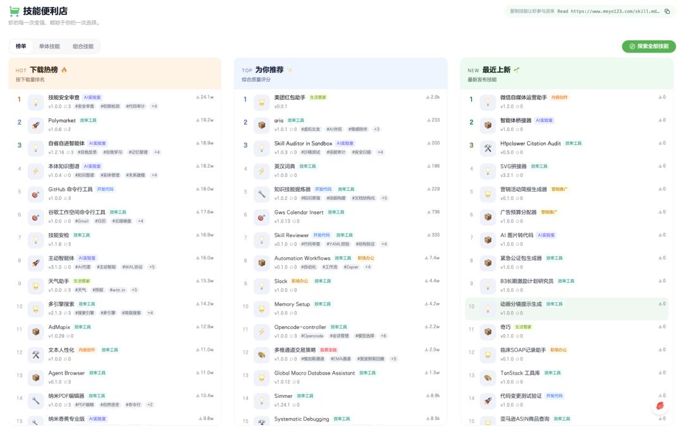Click the shopping cart logo icon

click(x=14, y=11)
